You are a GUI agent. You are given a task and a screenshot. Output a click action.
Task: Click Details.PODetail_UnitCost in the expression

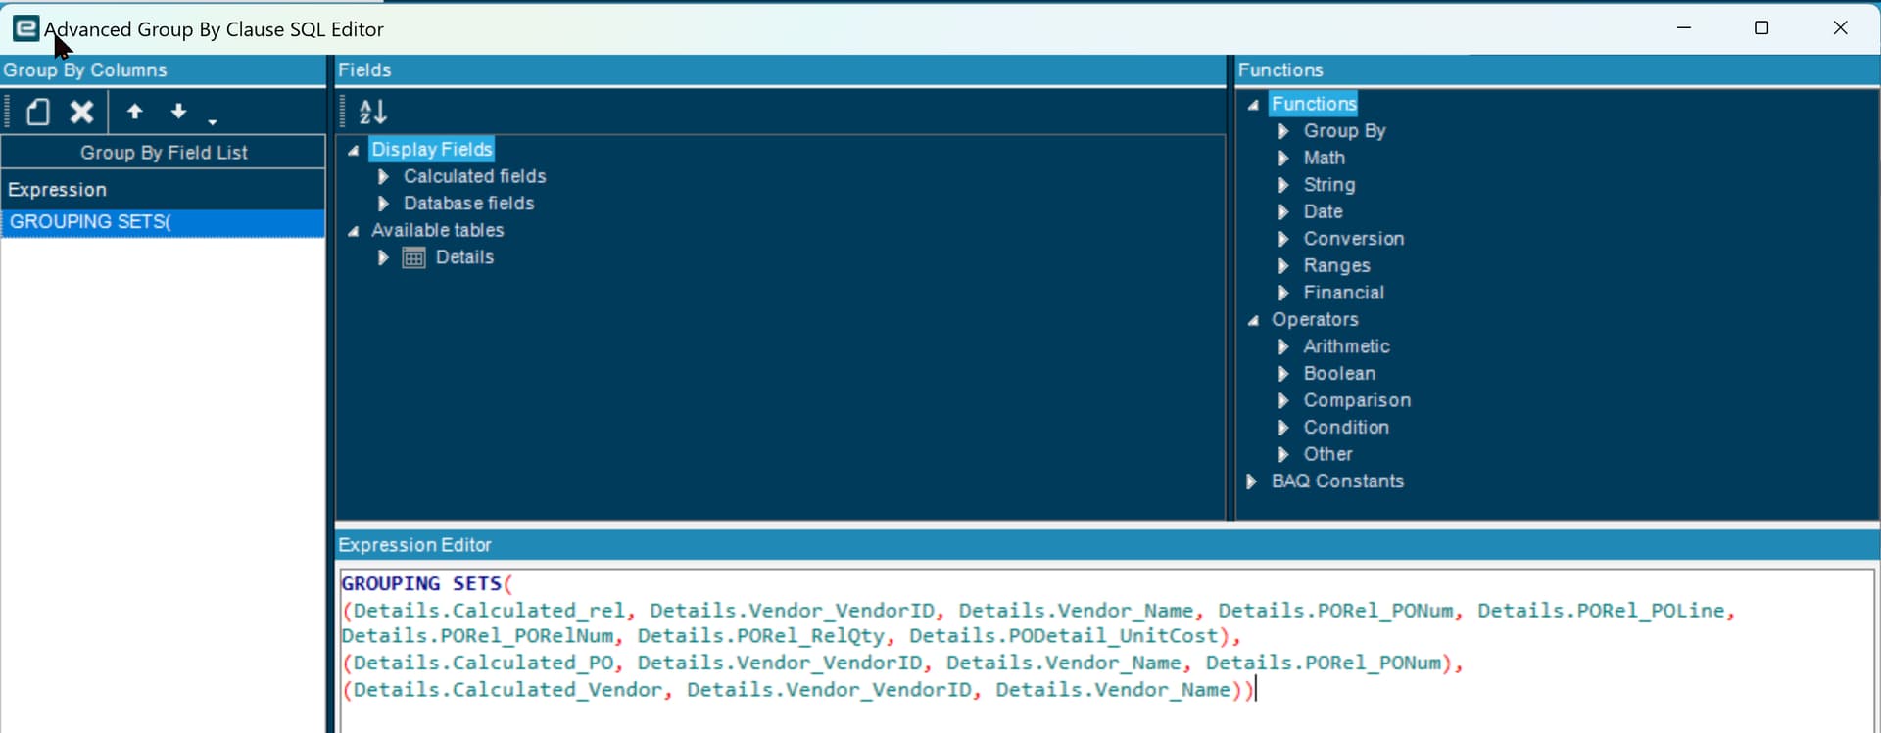pyautogui.click(x=1064, y=636)
